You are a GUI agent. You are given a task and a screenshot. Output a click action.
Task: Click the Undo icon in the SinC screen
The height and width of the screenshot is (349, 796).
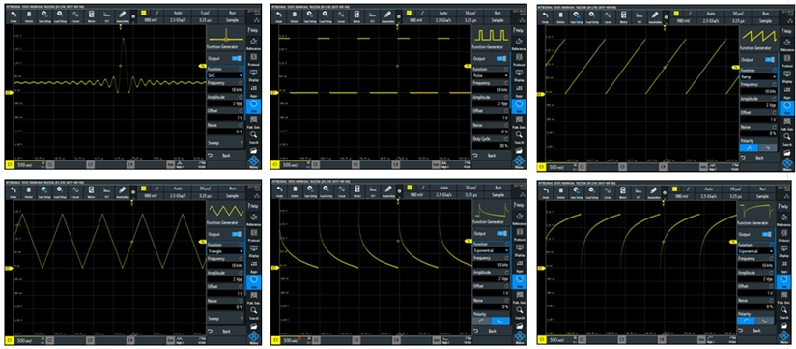pyautogui.click(x=14, y=15)
